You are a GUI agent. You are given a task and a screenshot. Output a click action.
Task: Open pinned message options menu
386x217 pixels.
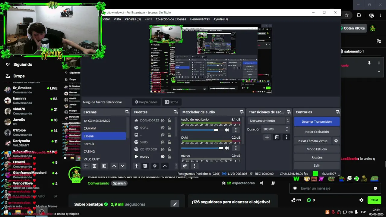click(379, 63)
